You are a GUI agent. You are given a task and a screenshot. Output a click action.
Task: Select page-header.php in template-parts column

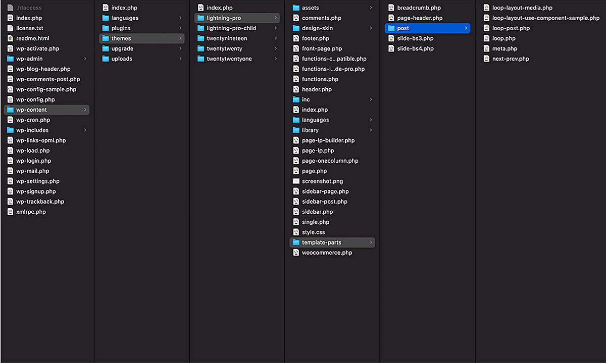click(x=420, y=18)
